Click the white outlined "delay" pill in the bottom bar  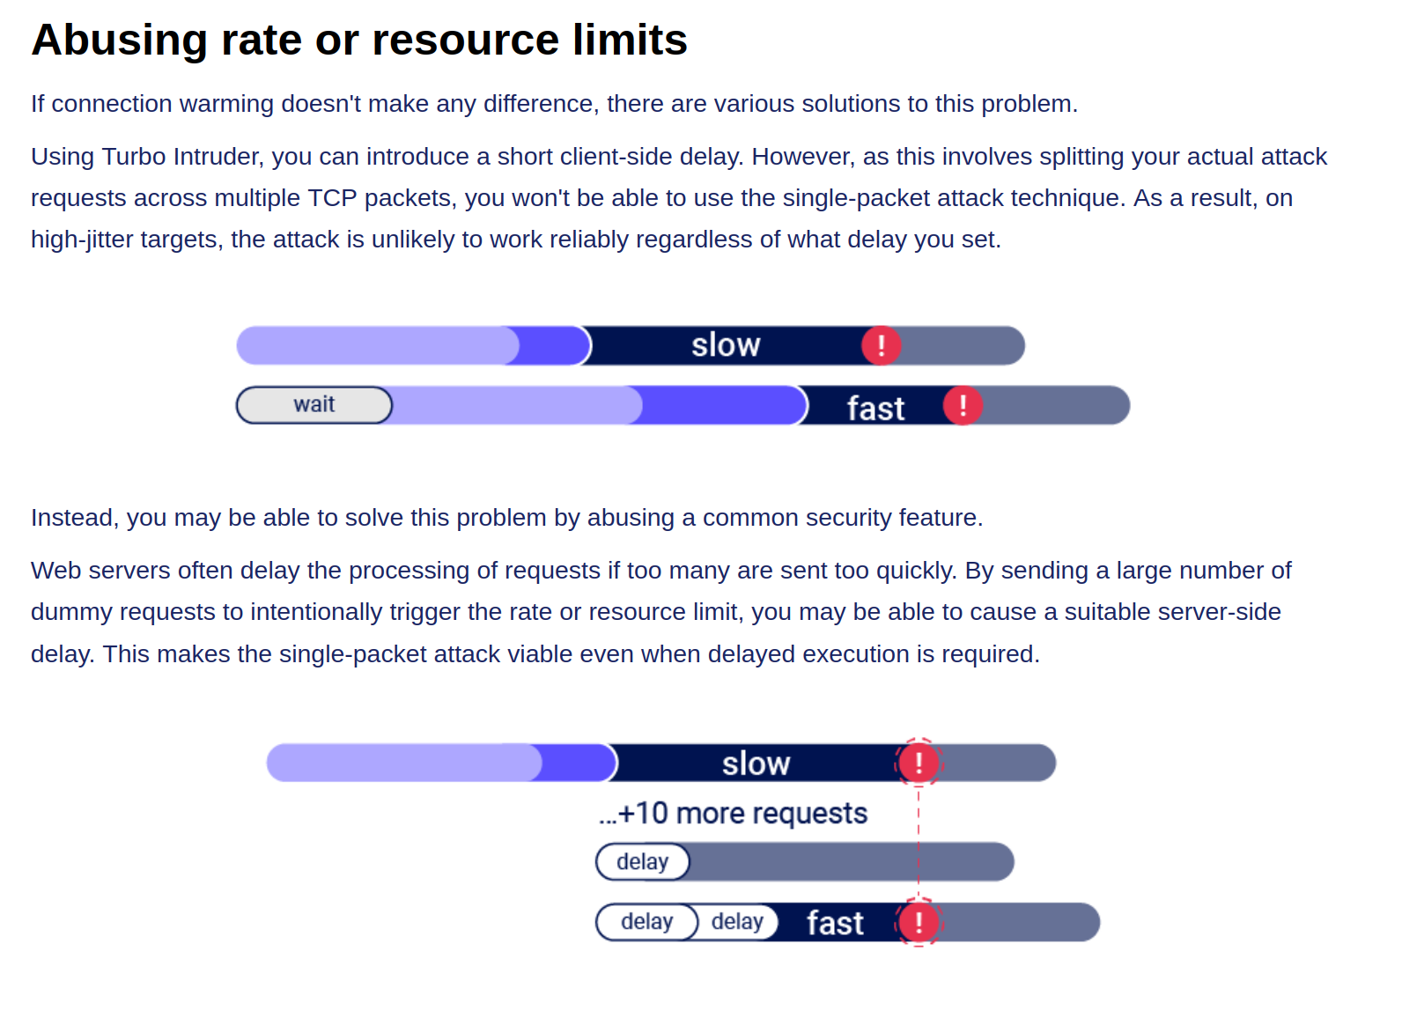tap(646, 922)
